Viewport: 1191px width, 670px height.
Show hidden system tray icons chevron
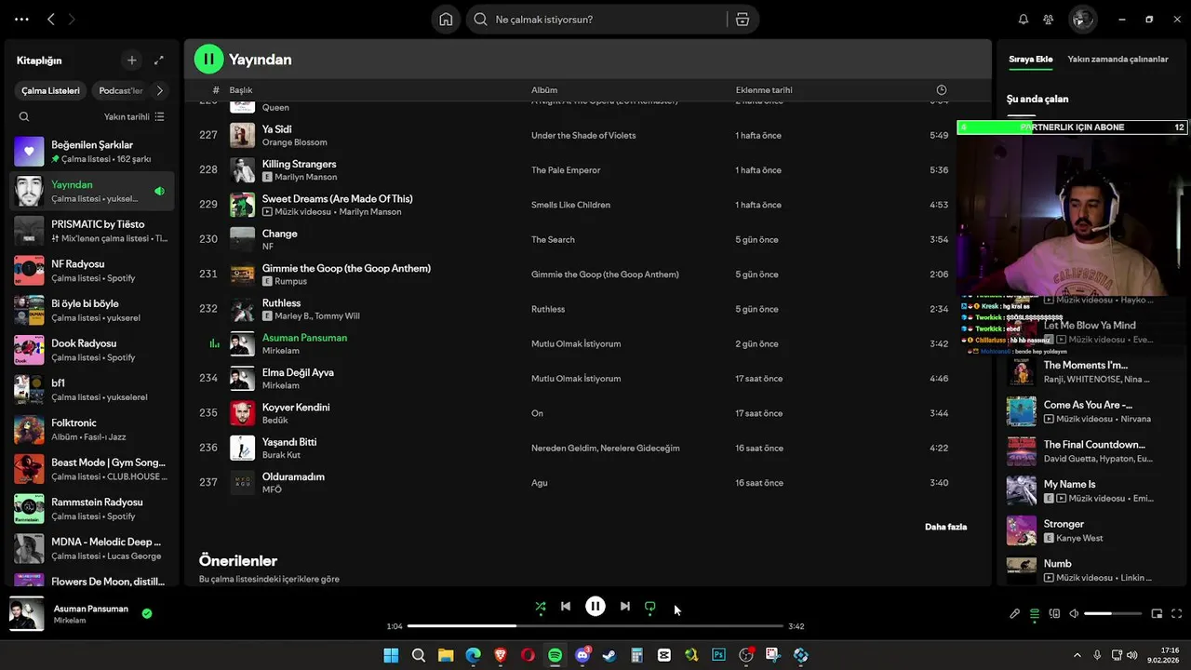pyautogui.click(x=1077, y=655)
